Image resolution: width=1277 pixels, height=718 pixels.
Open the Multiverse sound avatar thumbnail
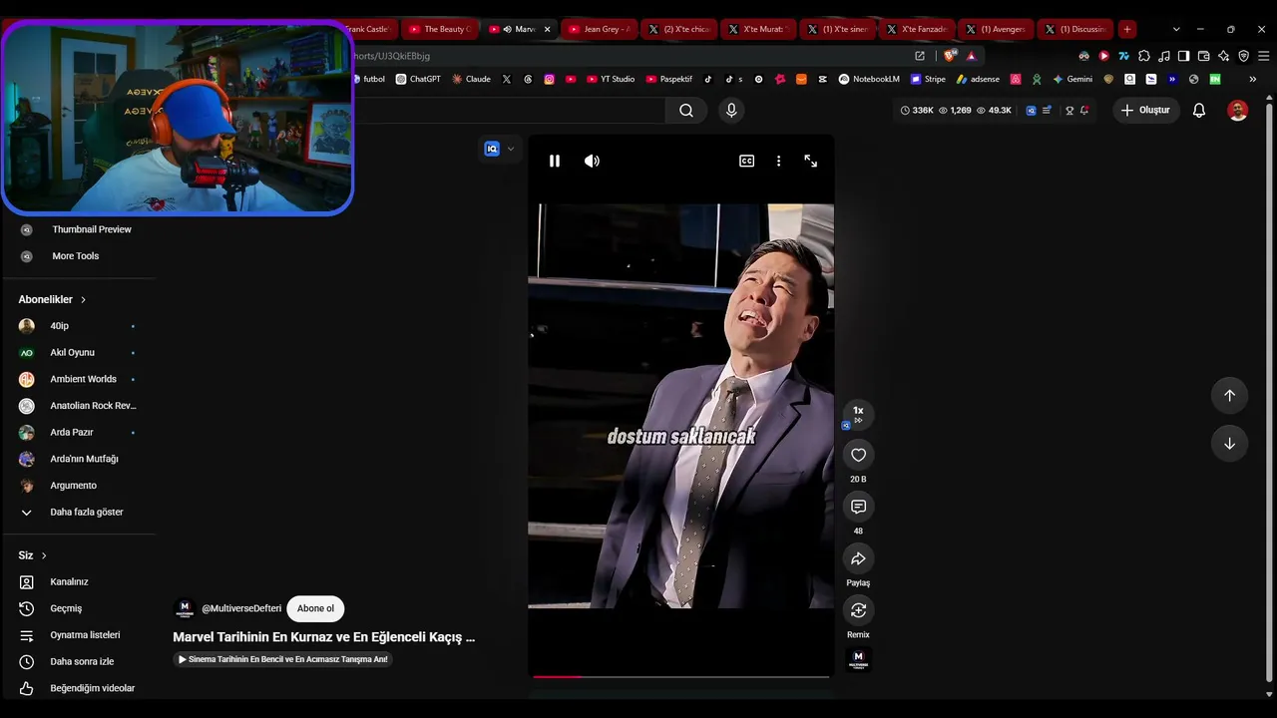tap(858, 660)
